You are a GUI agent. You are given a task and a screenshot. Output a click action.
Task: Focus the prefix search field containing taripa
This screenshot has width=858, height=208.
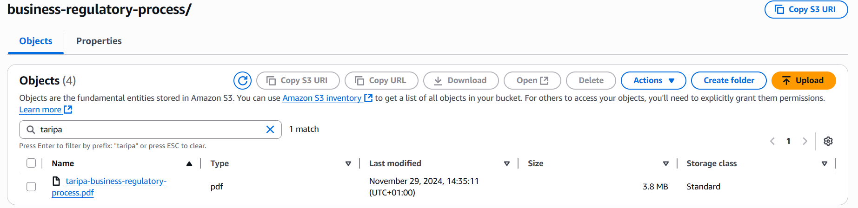[150, 130]
